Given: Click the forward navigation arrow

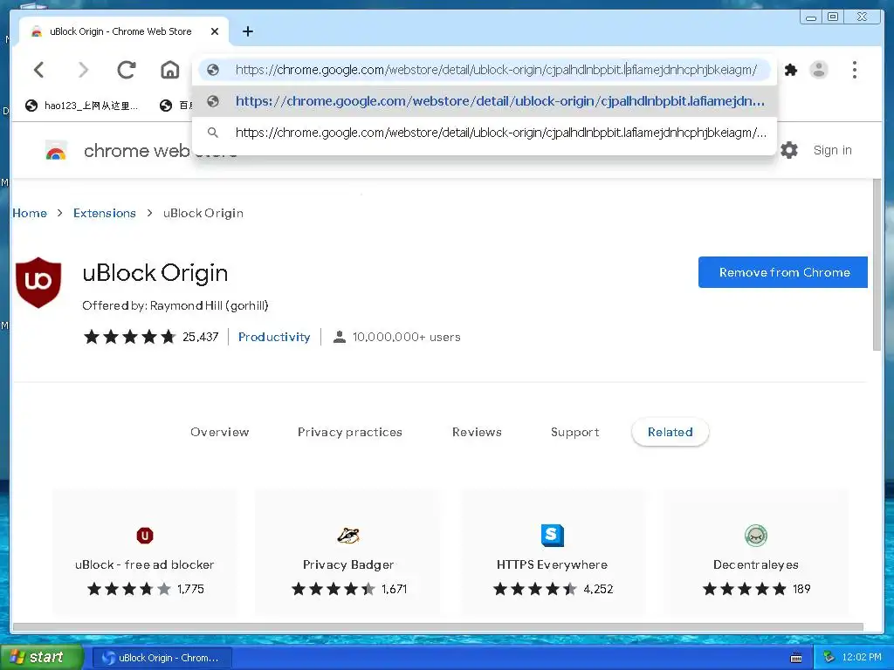Looking at the screenshot, I should point(83,70).
